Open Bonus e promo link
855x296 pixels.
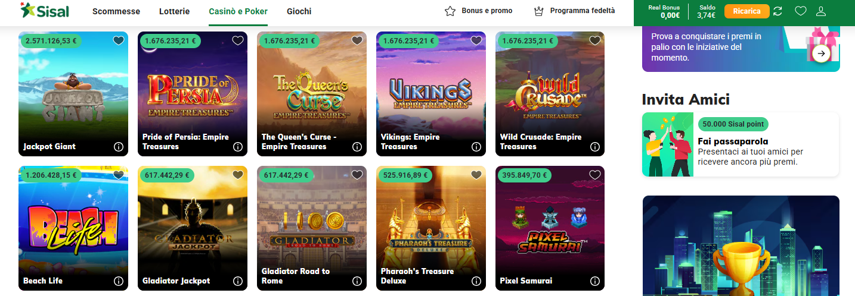pyautogui.click(x=479, y=11)
